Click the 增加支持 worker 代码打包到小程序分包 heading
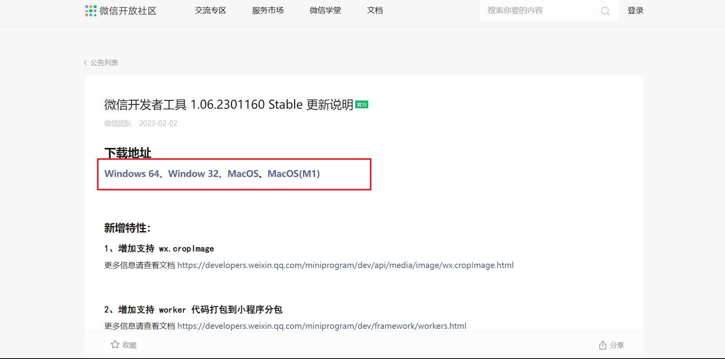The width and height of the screenshot is (725, 359). pyautogui.click(x=193, y=310)
